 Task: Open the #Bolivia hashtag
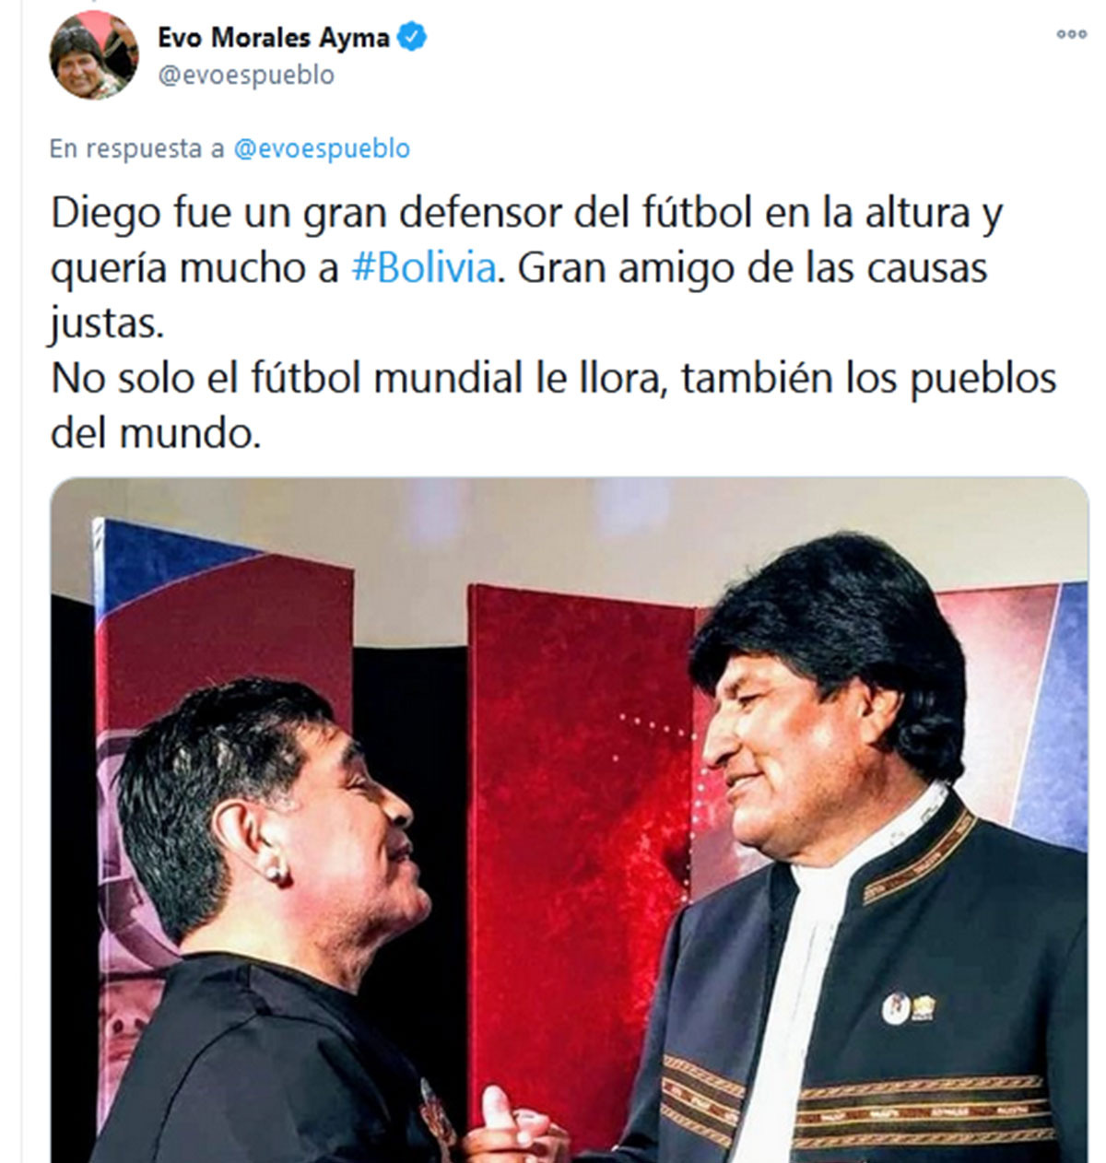424,268
